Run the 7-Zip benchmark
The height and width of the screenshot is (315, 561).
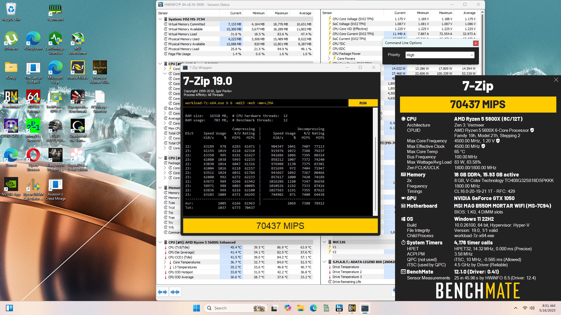[x=363, y=103]
